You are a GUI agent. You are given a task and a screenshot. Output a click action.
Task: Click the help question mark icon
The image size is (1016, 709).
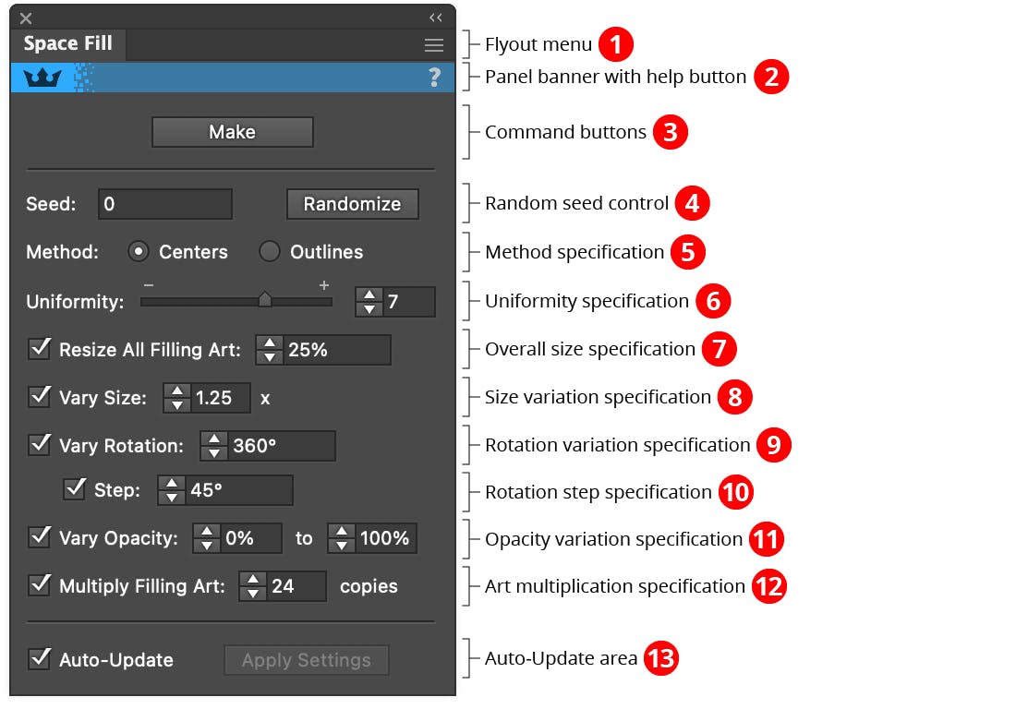pos(435,78)
